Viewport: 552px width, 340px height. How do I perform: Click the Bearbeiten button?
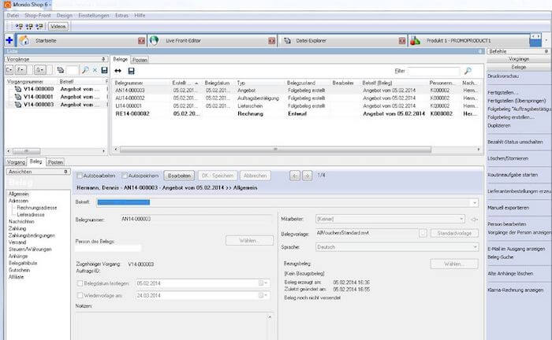tap(179, 176)
